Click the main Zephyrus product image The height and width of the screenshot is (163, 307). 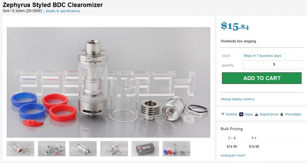(108, 83)
